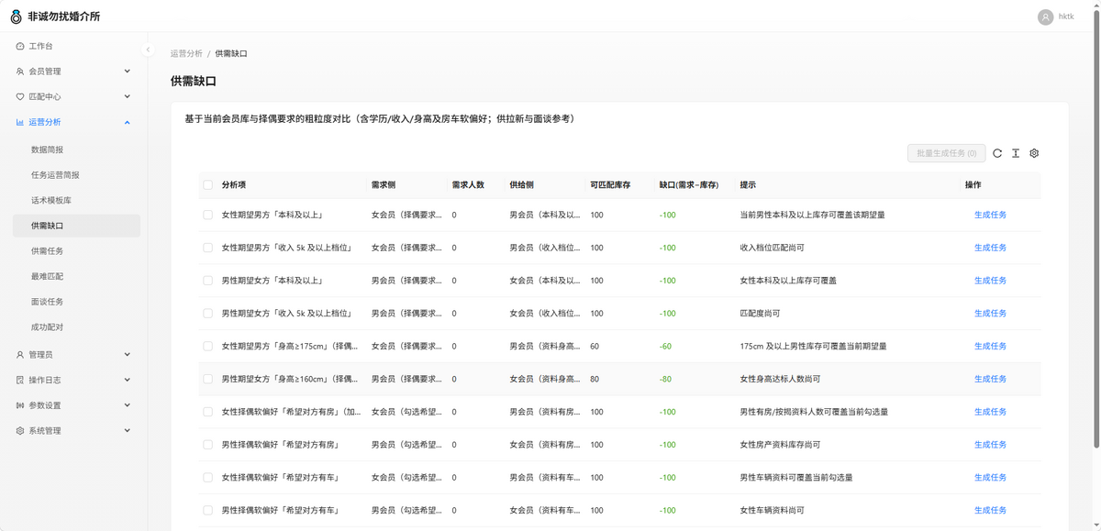Click 生成任务 for 男性期望女方「本科及以上」
Image resolution: width=1101 pixels, height=531 pixels.
[990, 281]
